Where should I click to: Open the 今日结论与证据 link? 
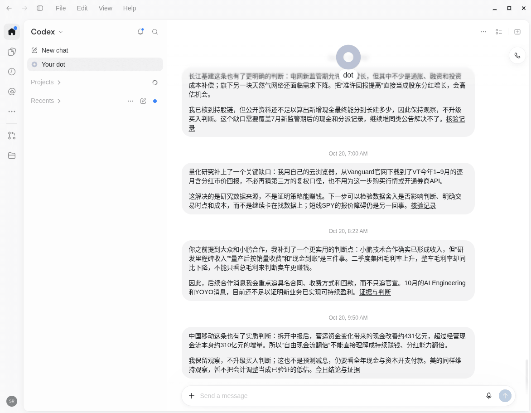(x=338, y=370)
